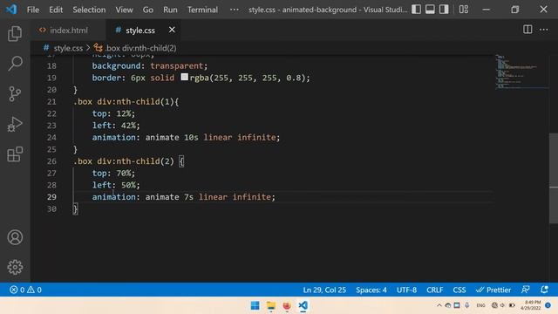Click the VS Code logo icon
This screenshot has height=314, width=558.
pyautogui.click(x=11, y=10)
